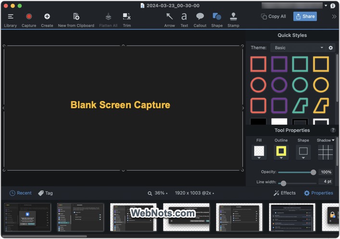Apply the yellow square quick style
This screenshot has width=340, height=239.
click(321, 64)
